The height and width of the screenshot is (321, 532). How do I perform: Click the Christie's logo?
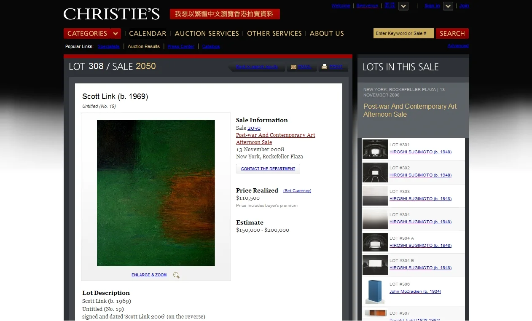[112, 14]
